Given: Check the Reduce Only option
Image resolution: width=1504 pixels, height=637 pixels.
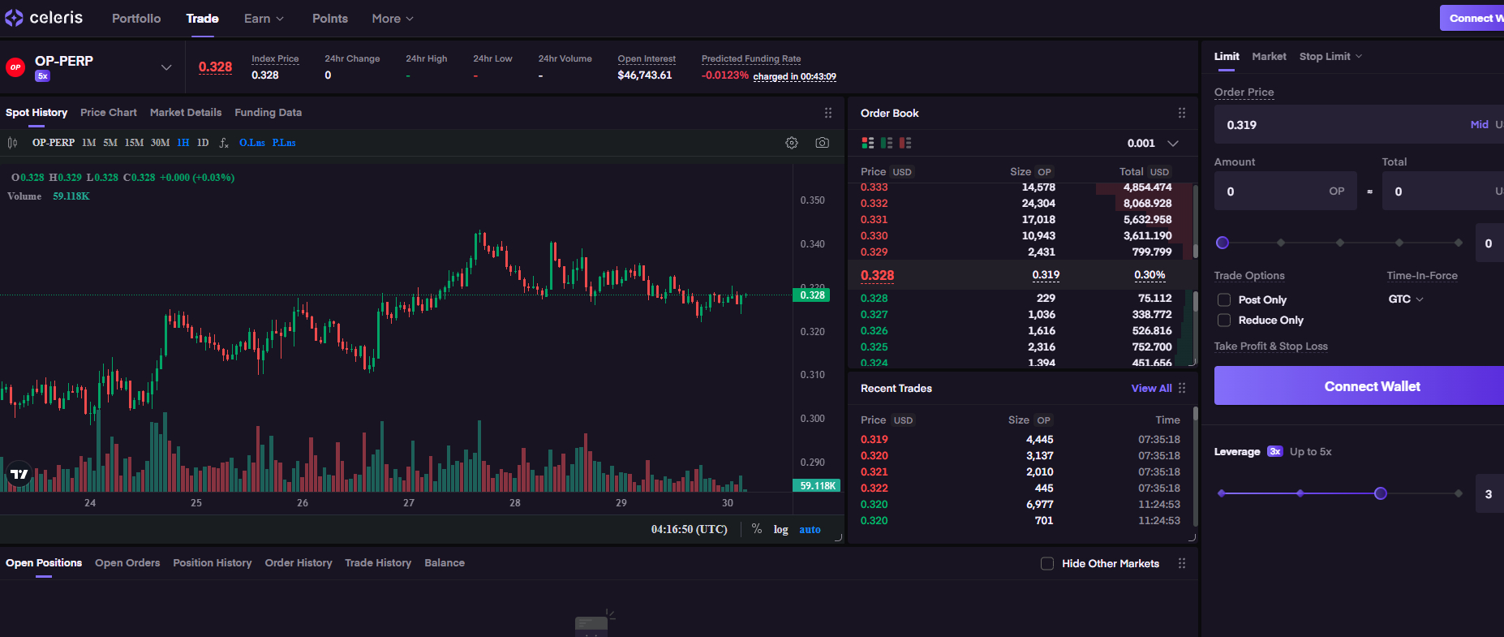Looking at the screenshot, I should coord(1224,321).
